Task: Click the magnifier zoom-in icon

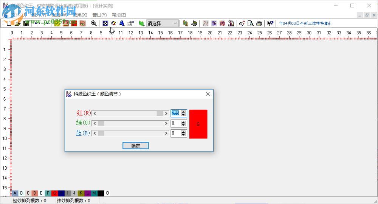Action: pyautogui.click(x=94, y=23)
